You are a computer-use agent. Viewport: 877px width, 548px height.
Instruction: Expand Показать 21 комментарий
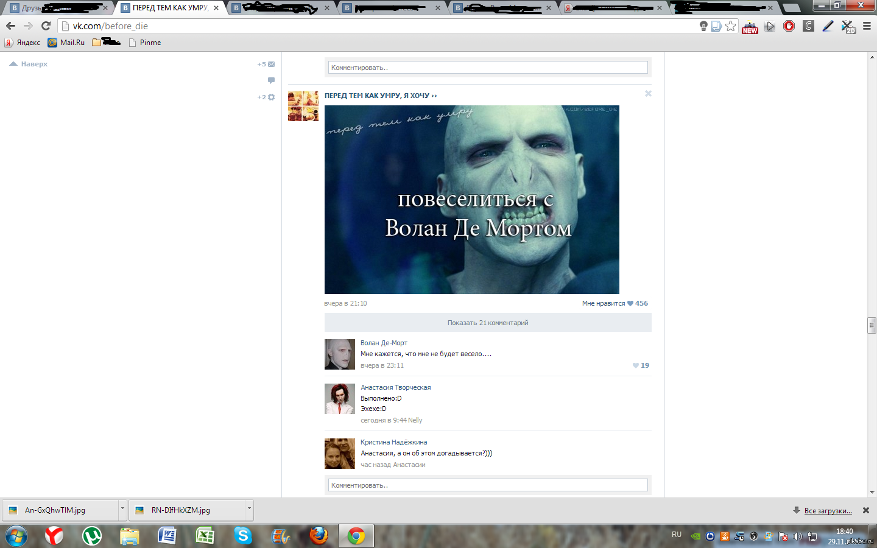(488, 323)
